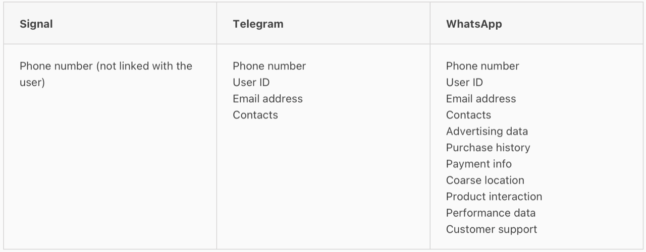Click 'Phone number' in the Telegram column

269,66
